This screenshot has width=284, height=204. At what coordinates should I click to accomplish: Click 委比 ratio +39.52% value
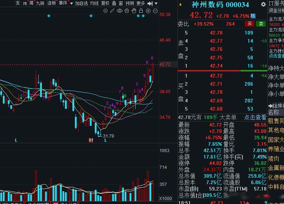pyautogui.click(x=203, y=24)
